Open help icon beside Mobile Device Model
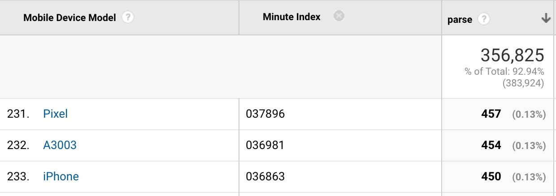556x196 pixels. tap(128, 18)
